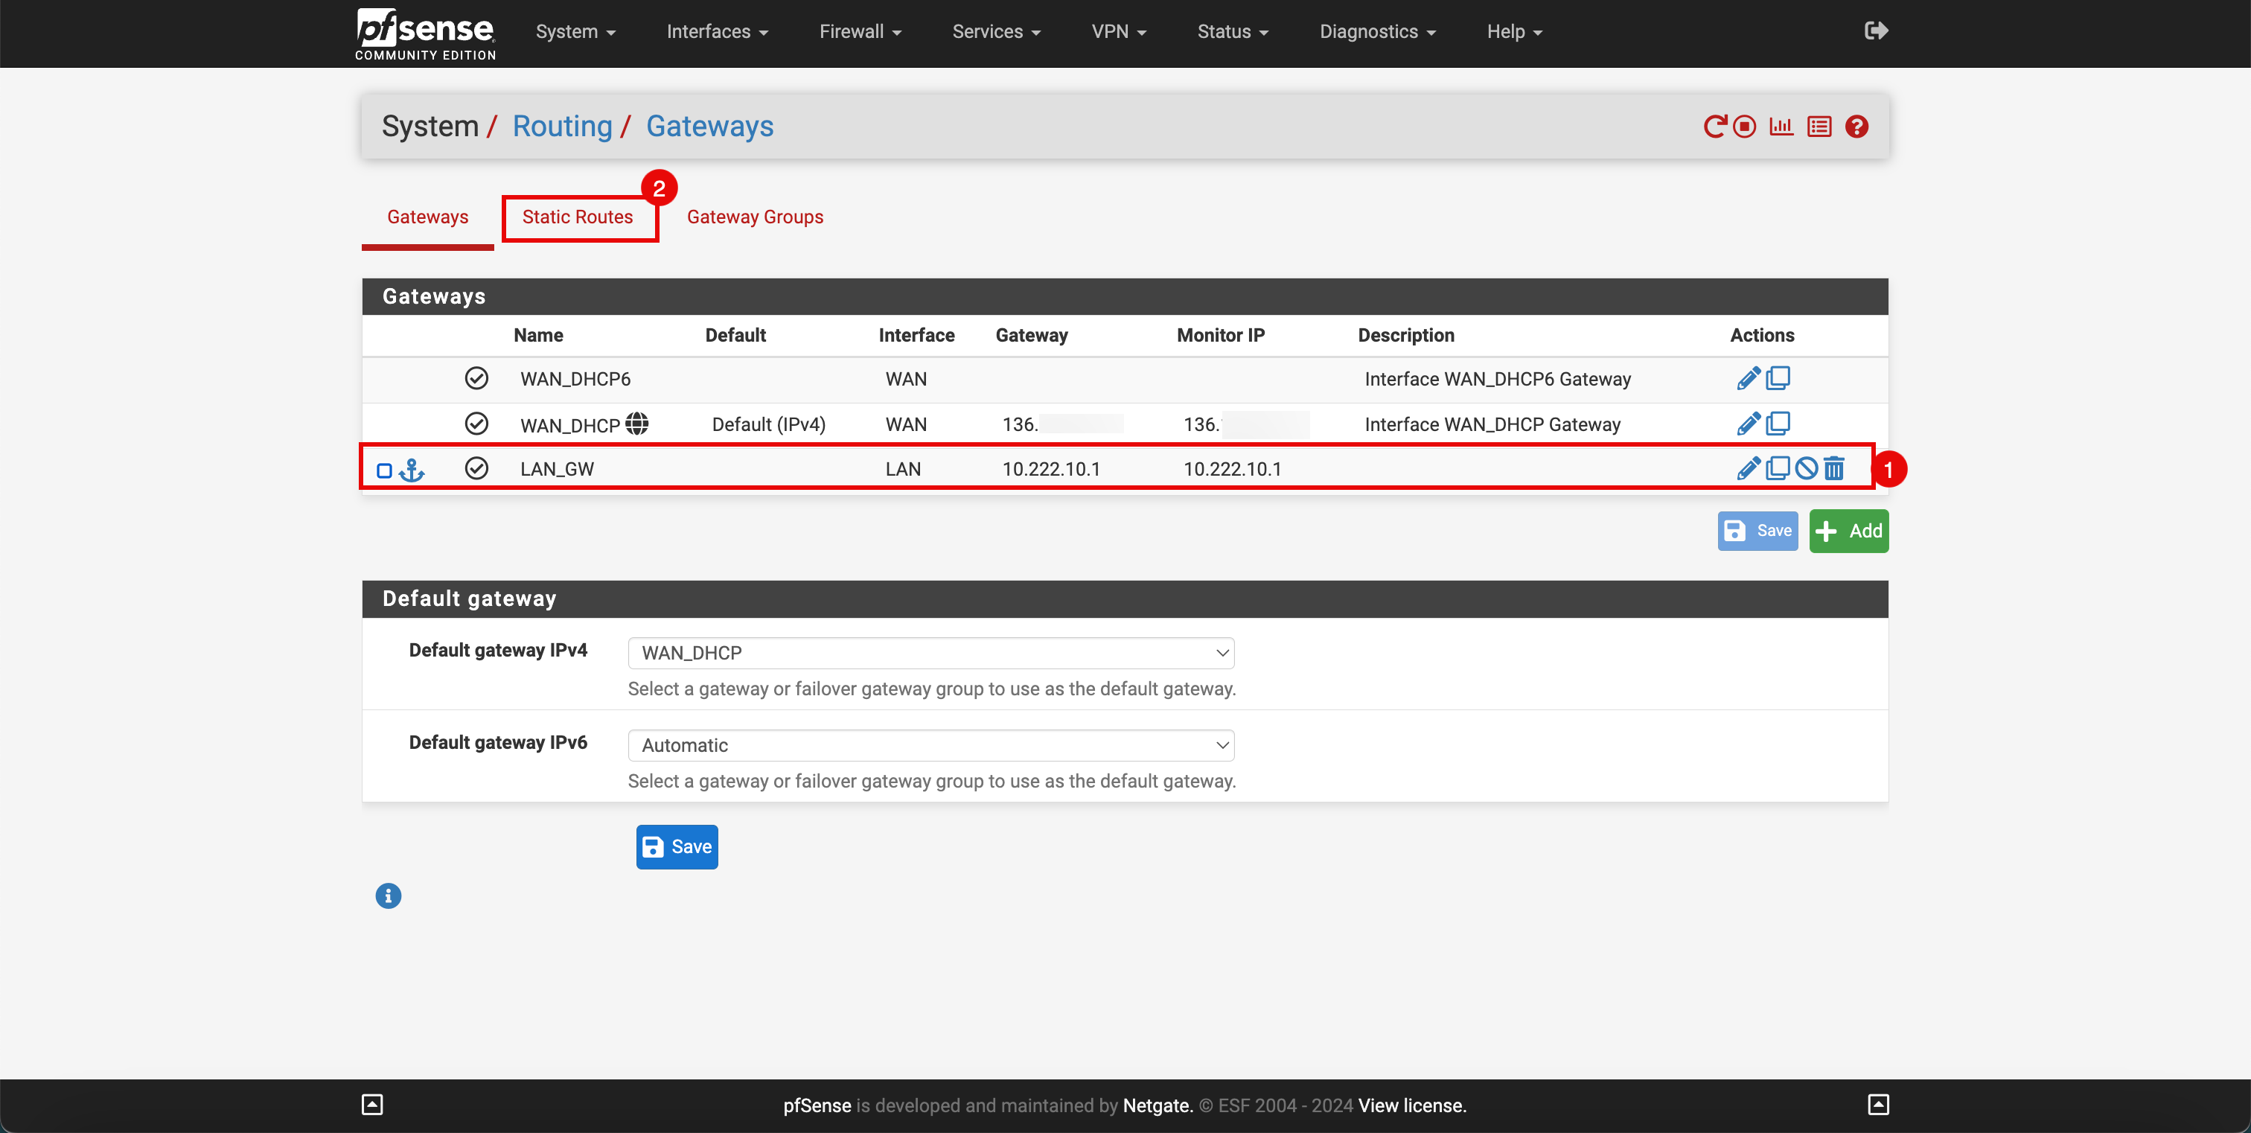Expand the Default gateway IPv4 dropdown

pos(930,652)
